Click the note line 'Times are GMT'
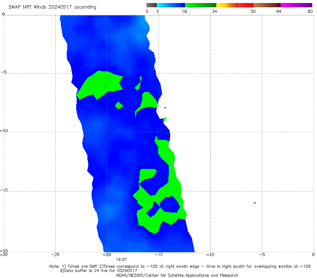The height and width of the screenshot is (278, 317). 83,266
